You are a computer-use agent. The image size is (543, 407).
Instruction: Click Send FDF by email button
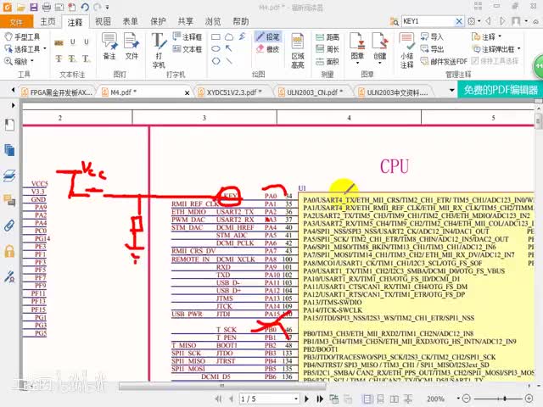[444, 62]
